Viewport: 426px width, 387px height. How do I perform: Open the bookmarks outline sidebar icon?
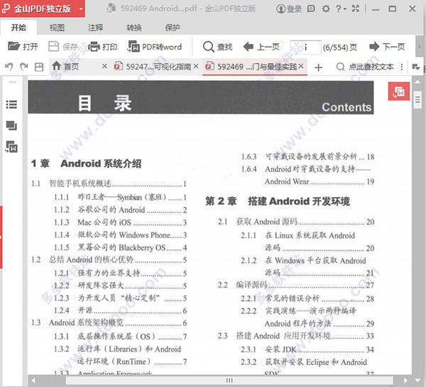(11, 104)
